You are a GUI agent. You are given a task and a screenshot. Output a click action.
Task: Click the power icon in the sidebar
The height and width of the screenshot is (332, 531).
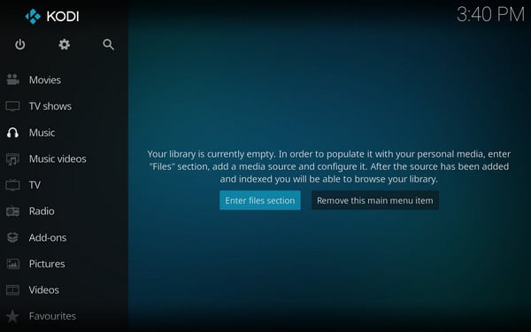point(20,44)
